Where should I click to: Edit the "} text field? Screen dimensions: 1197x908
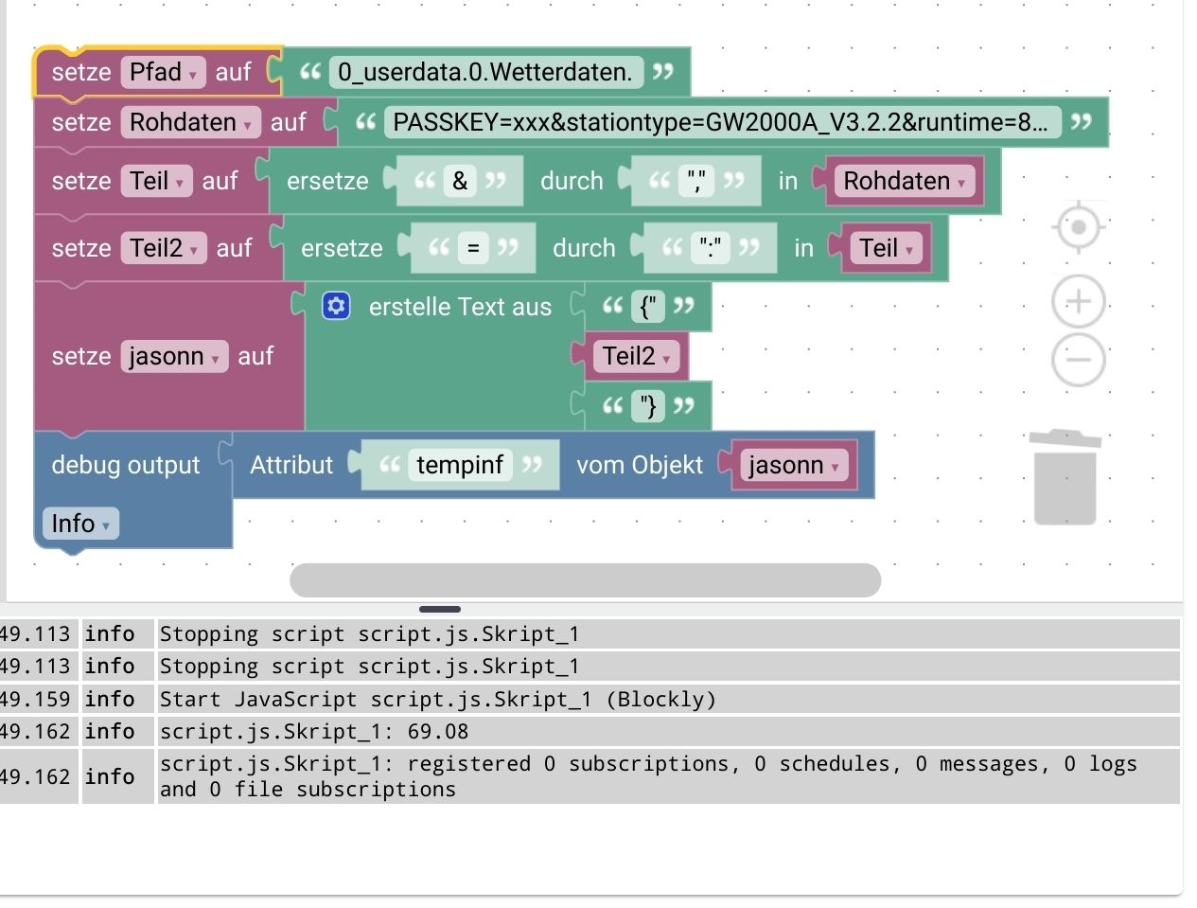(x=648, y=406)
